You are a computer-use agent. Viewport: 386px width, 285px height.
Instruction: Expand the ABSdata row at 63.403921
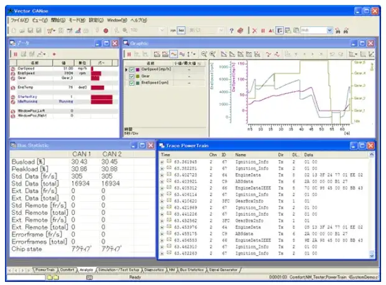coord(162,182)
